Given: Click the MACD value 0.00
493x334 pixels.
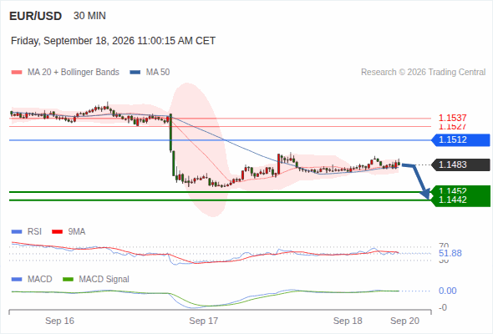Looking at the screenshot, I should point(448,291).
